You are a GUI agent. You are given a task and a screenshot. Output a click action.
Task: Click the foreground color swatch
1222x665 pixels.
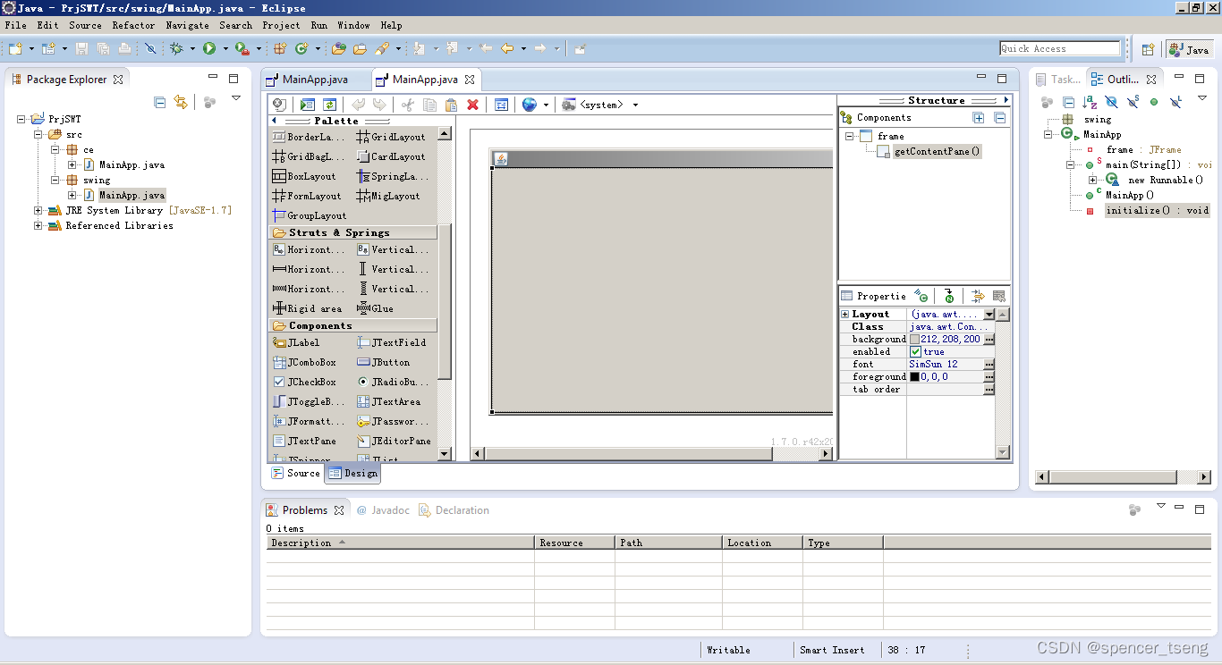[914, 376]
